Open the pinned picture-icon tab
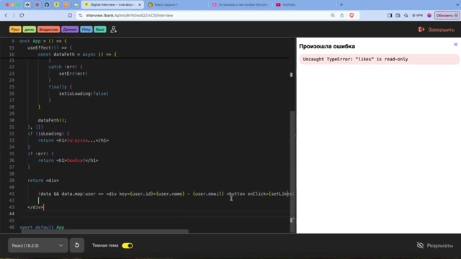 [x=76, y=5]
